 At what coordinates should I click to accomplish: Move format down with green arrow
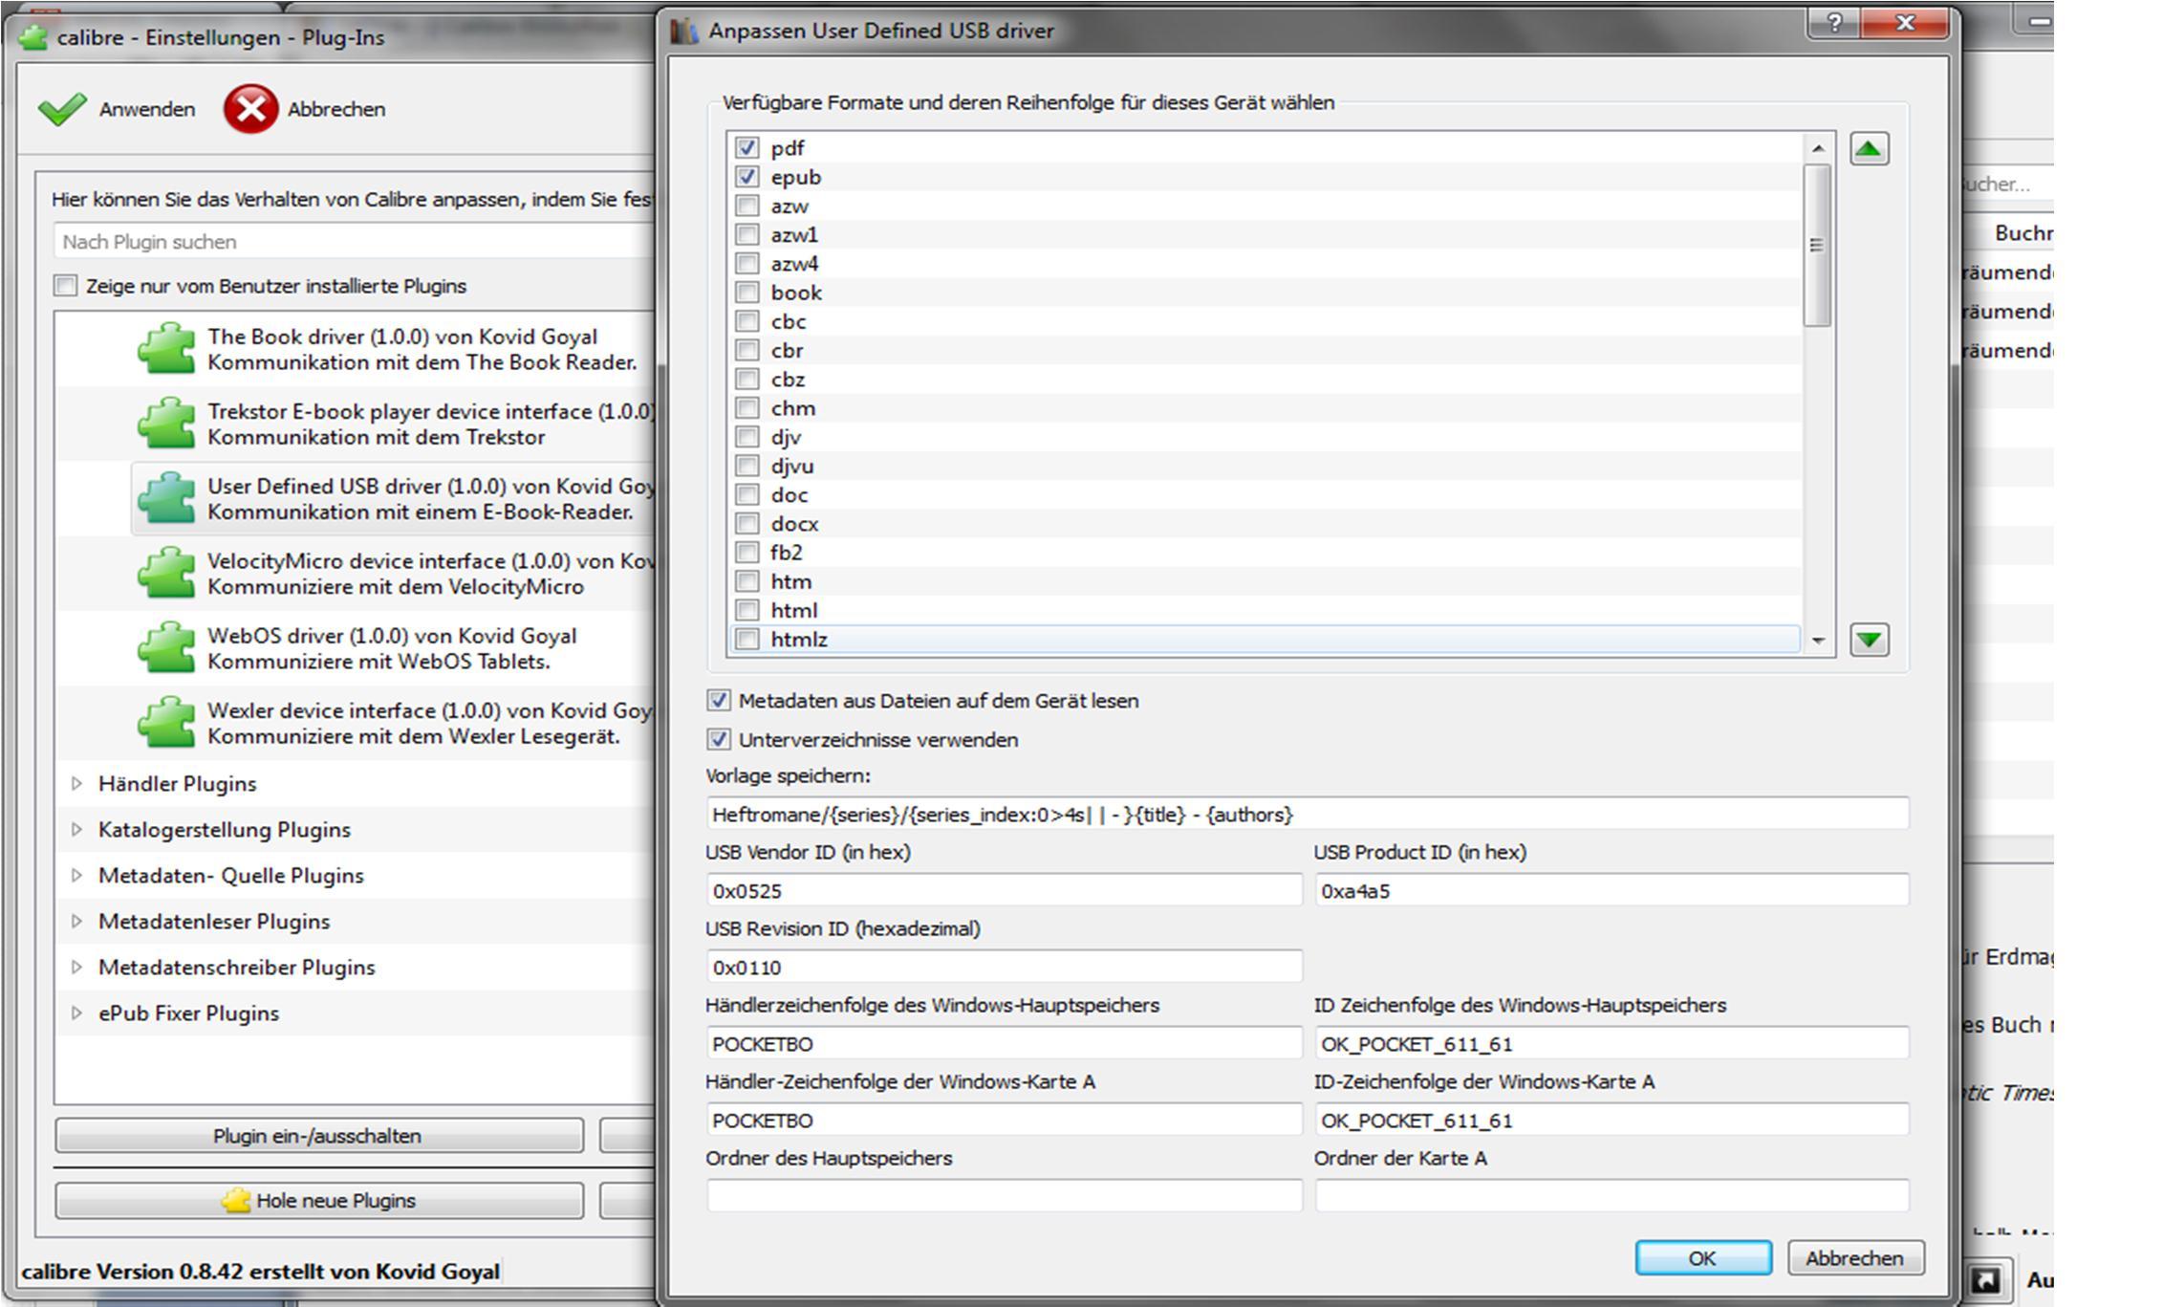tap(1869, 639)
